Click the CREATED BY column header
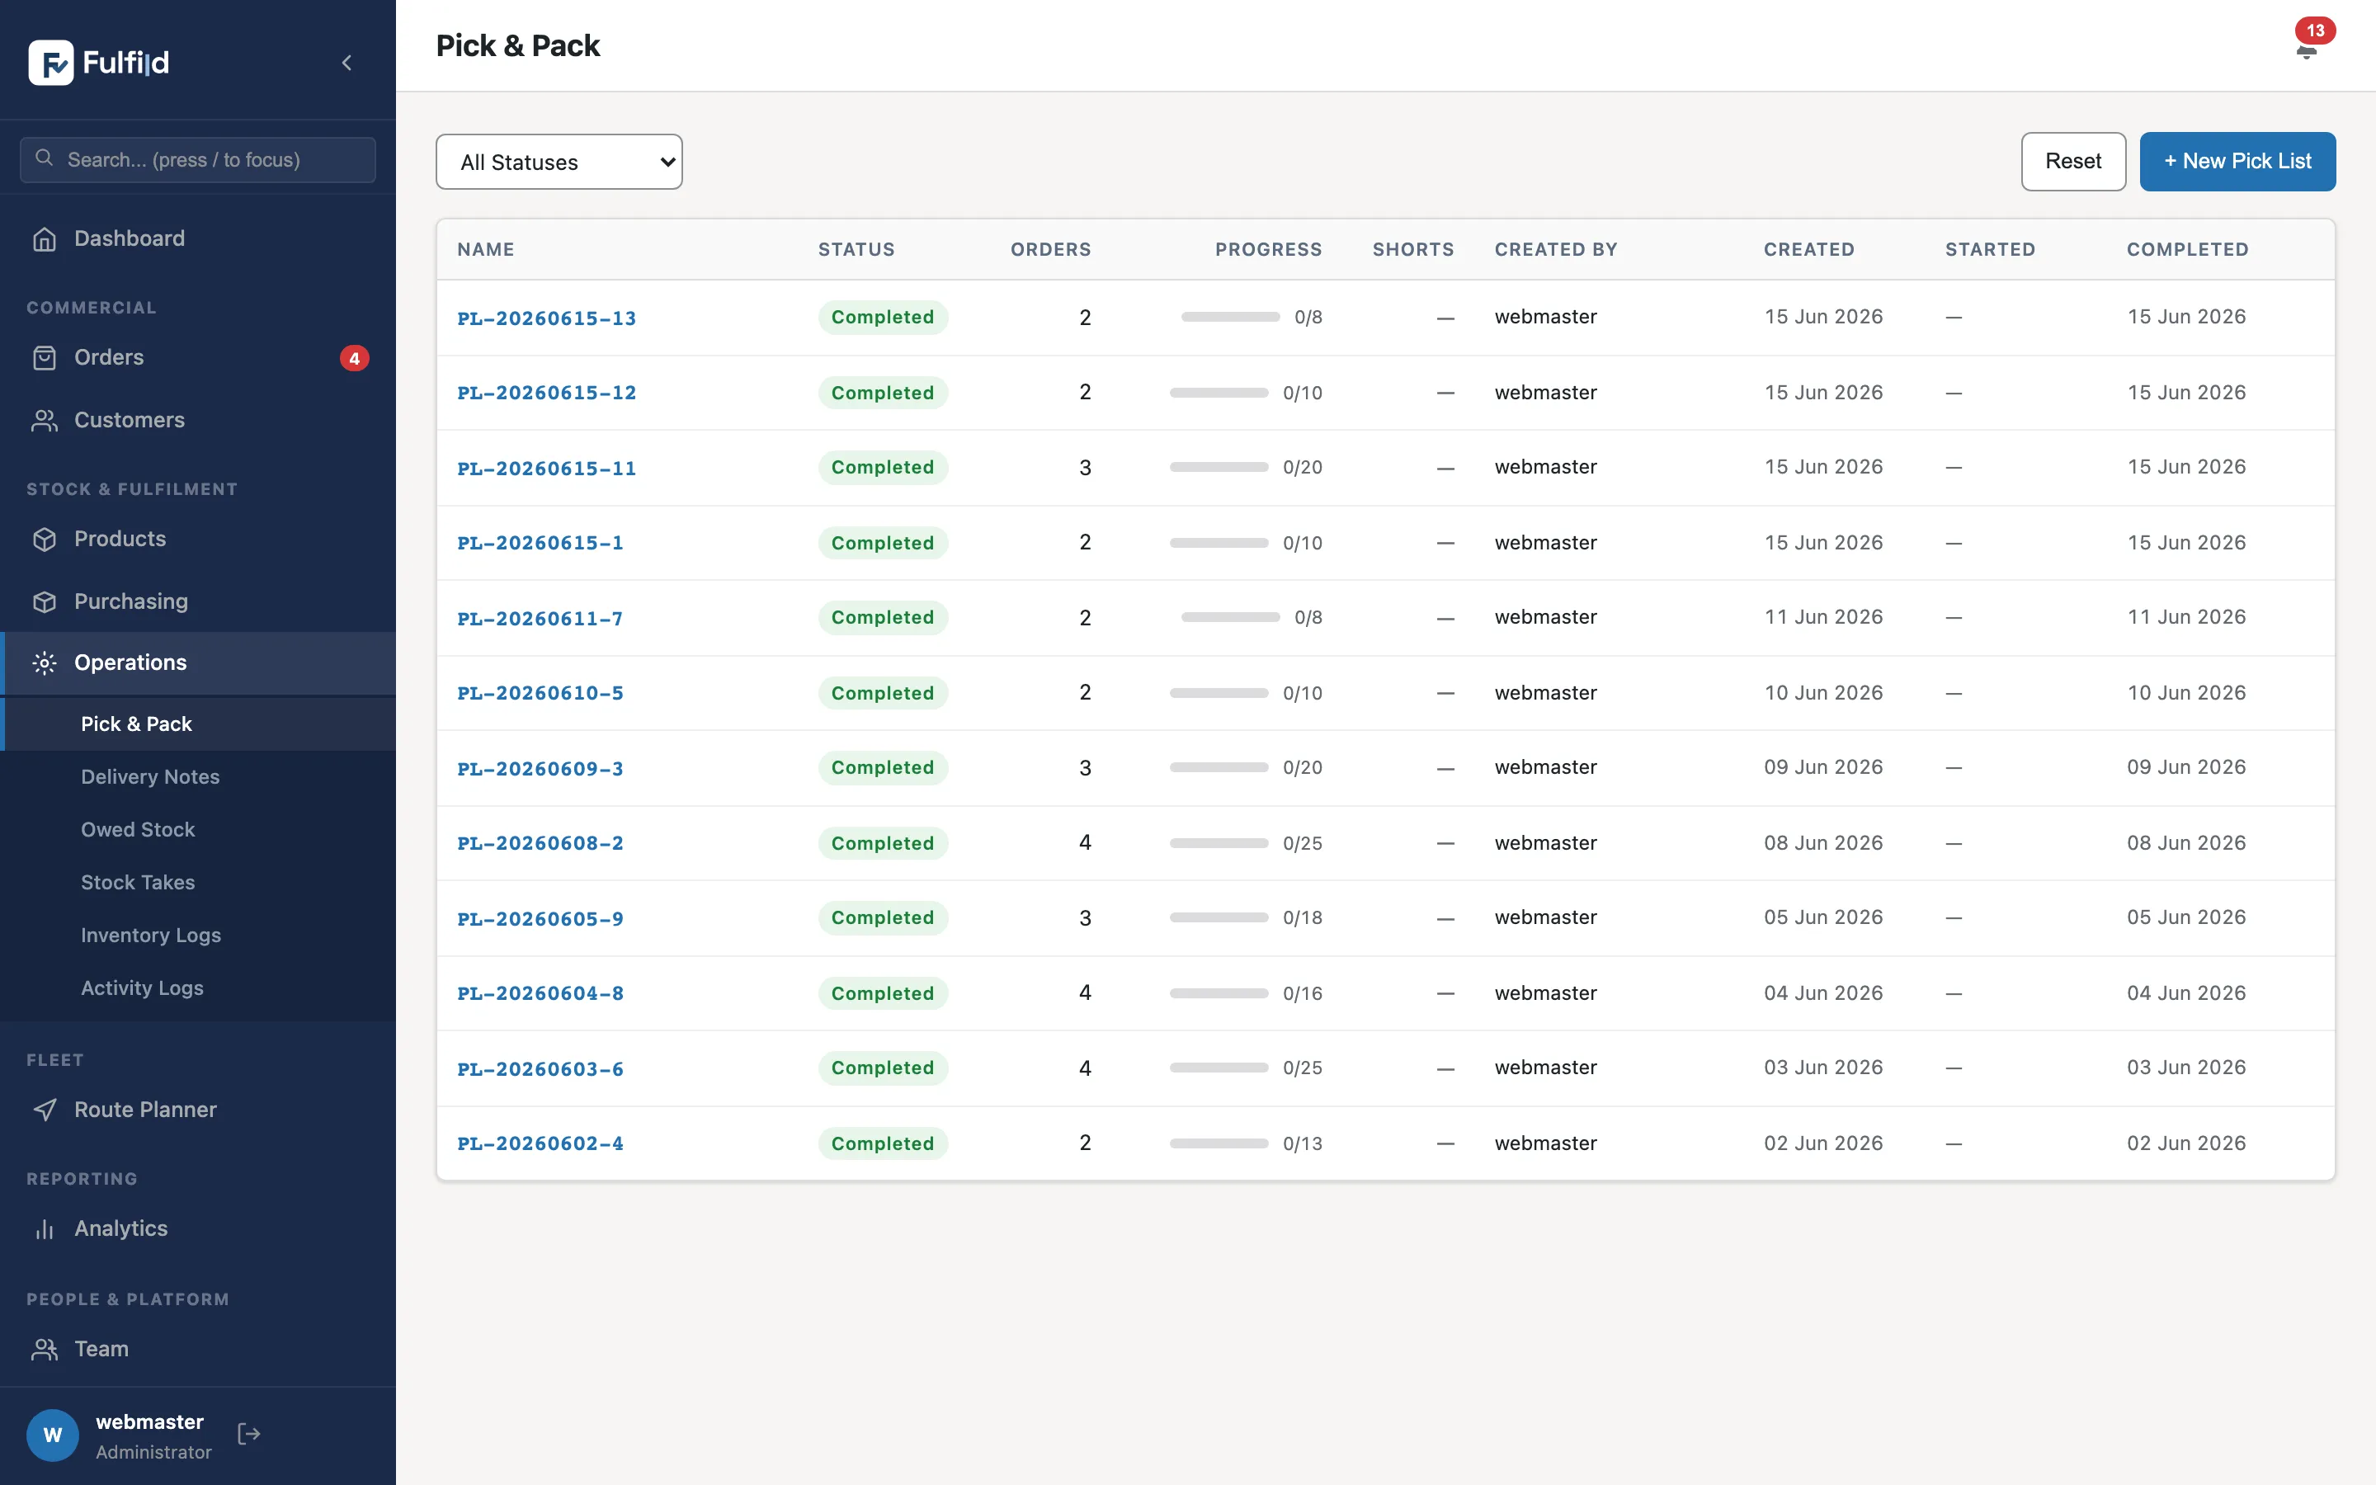This screenshot has width=2376, height=1485. pos(1556,249)
